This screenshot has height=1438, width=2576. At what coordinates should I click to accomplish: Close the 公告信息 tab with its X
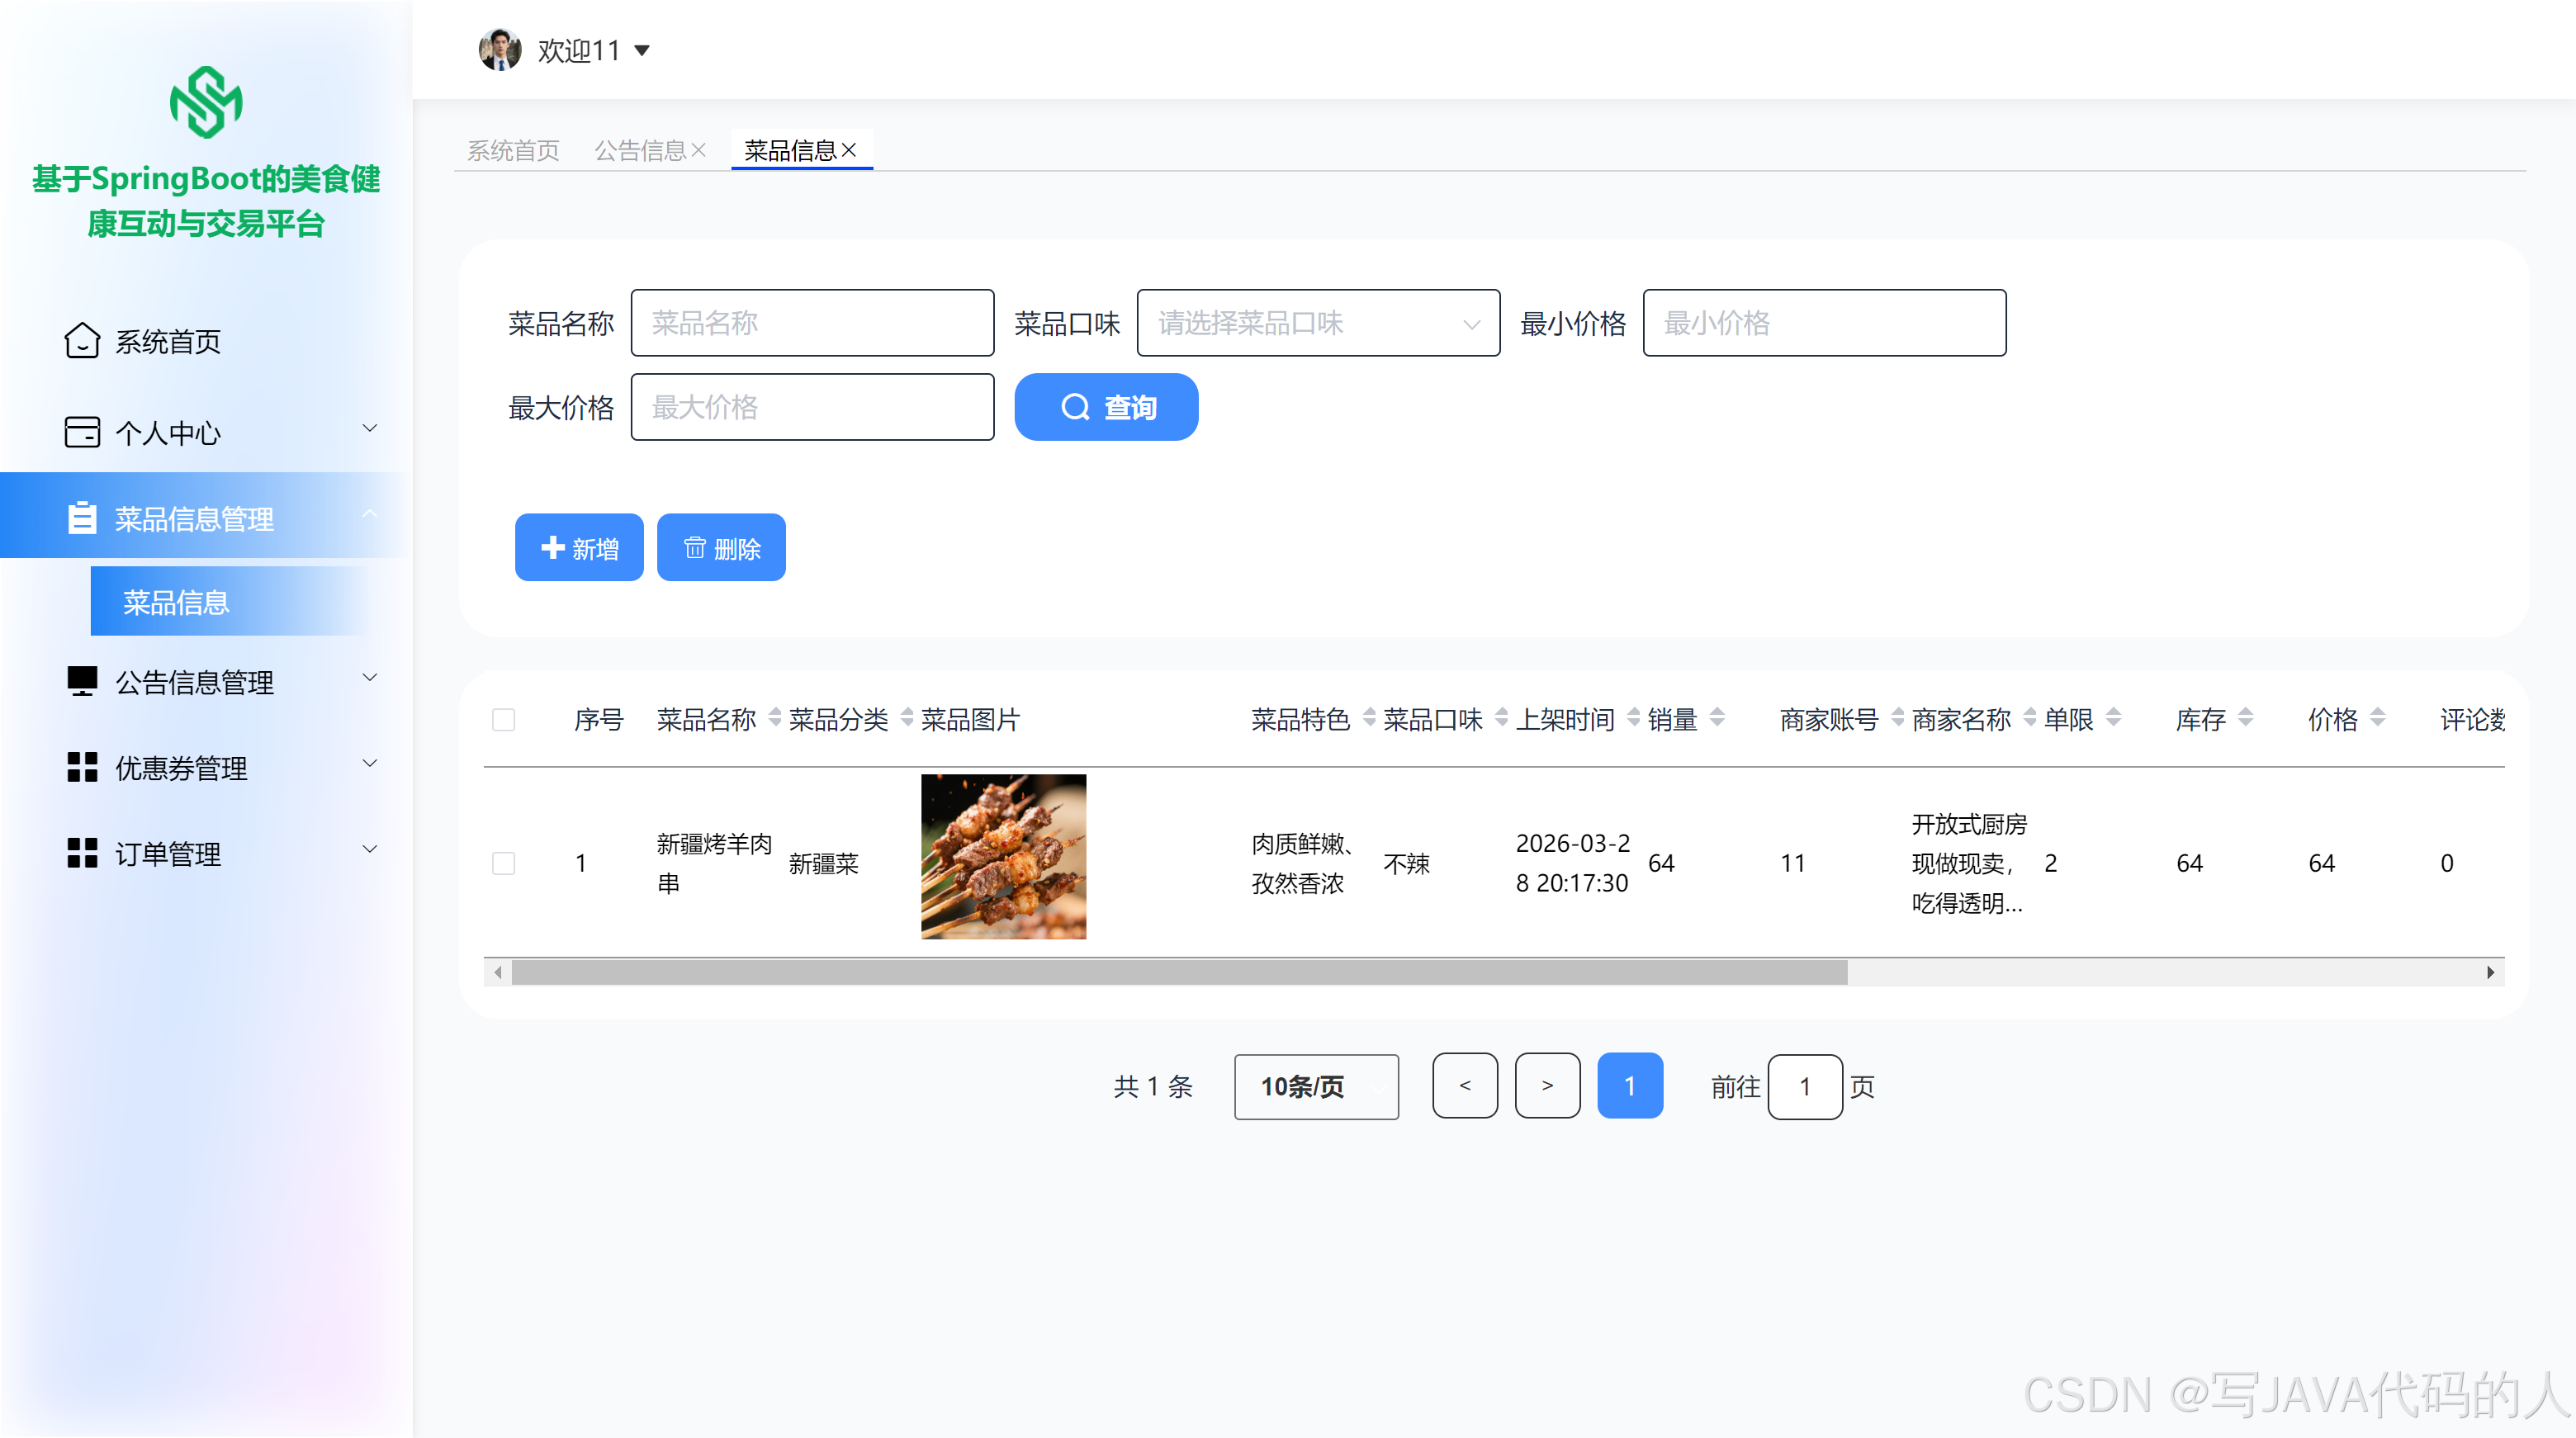[x=699, y=150]
